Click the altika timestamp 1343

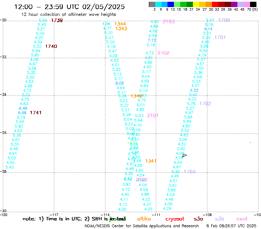[121, 29]
